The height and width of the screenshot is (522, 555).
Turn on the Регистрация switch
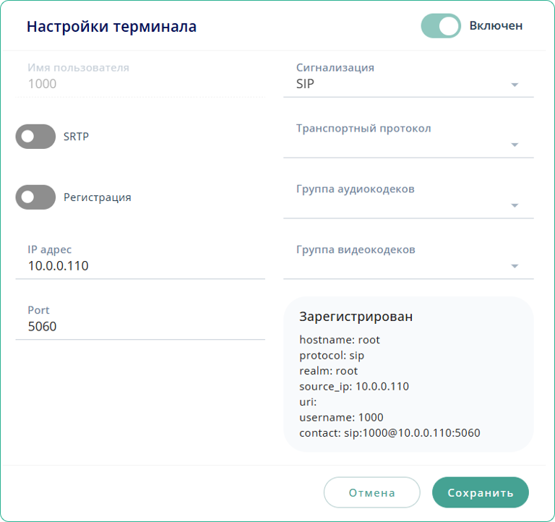(35, 197)
